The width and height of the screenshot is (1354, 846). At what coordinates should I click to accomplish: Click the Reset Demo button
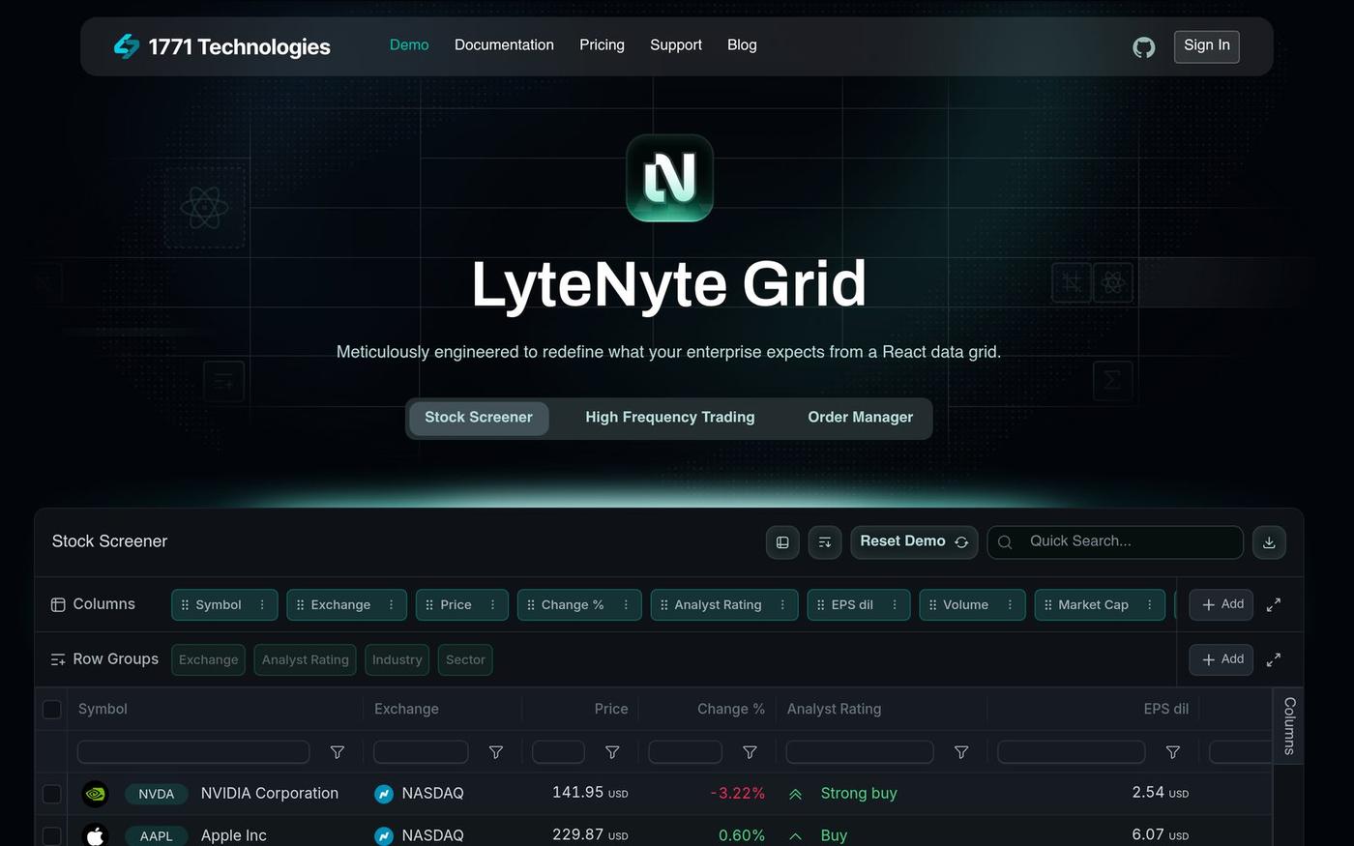click(914, 542)
